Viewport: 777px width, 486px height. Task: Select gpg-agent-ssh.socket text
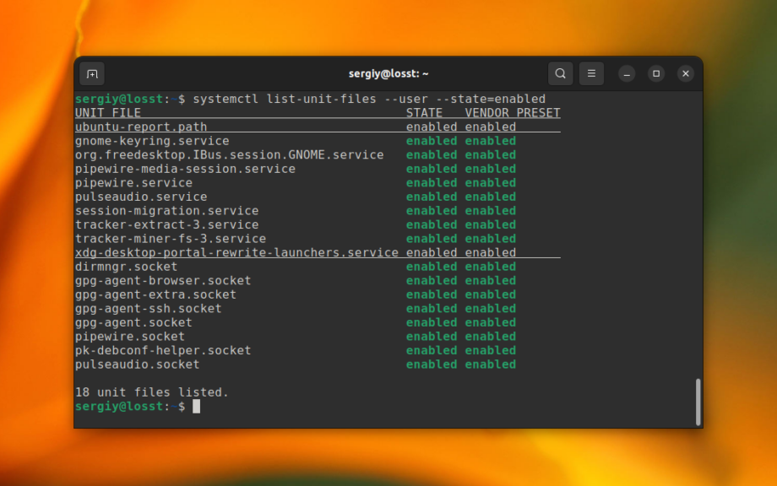coord(148,308)
